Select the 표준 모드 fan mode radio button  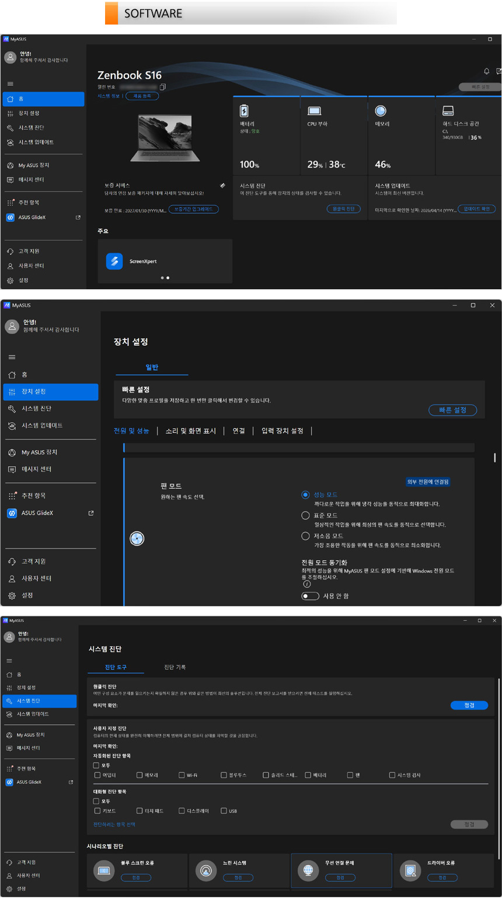click(x=305, y=516)
